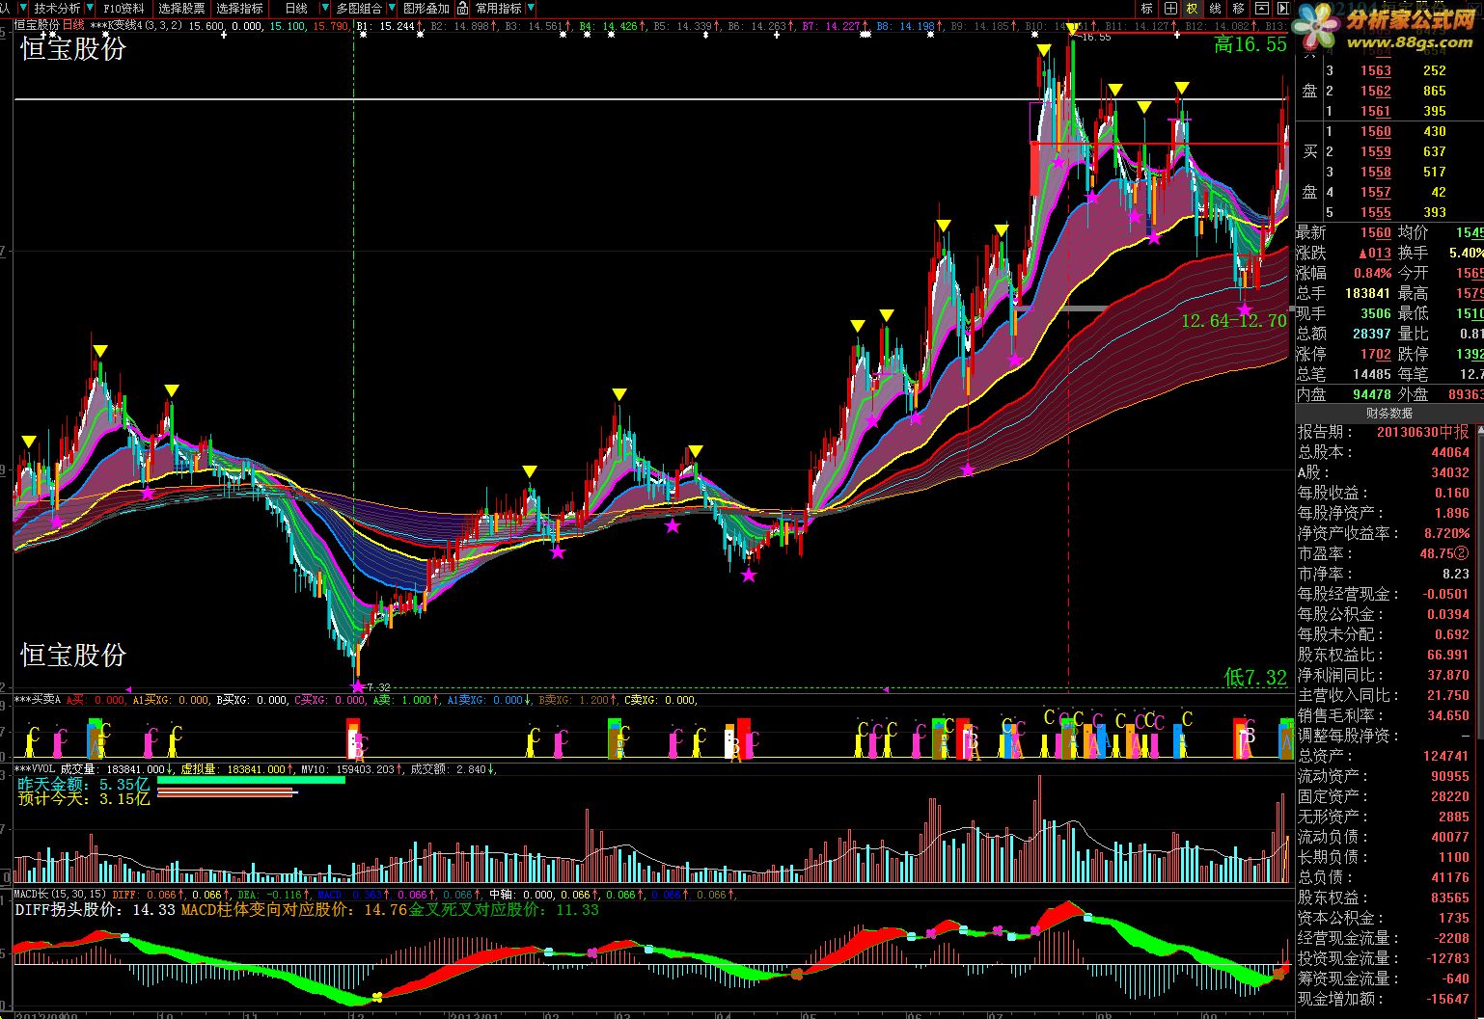Click sell level 3 price 1563
The height and width of the screenshot is (1019, 1484).
(x=1376, y=70)
